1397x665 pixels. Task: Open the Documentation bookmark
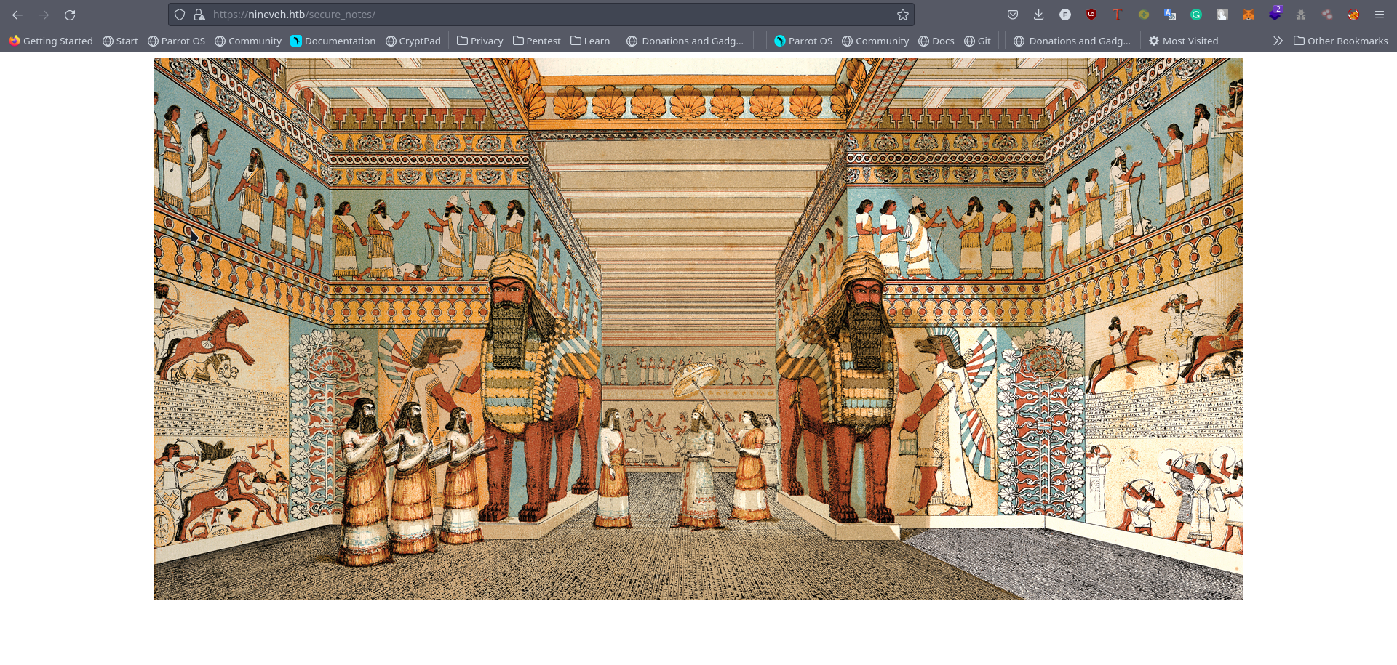coord(333,41)
